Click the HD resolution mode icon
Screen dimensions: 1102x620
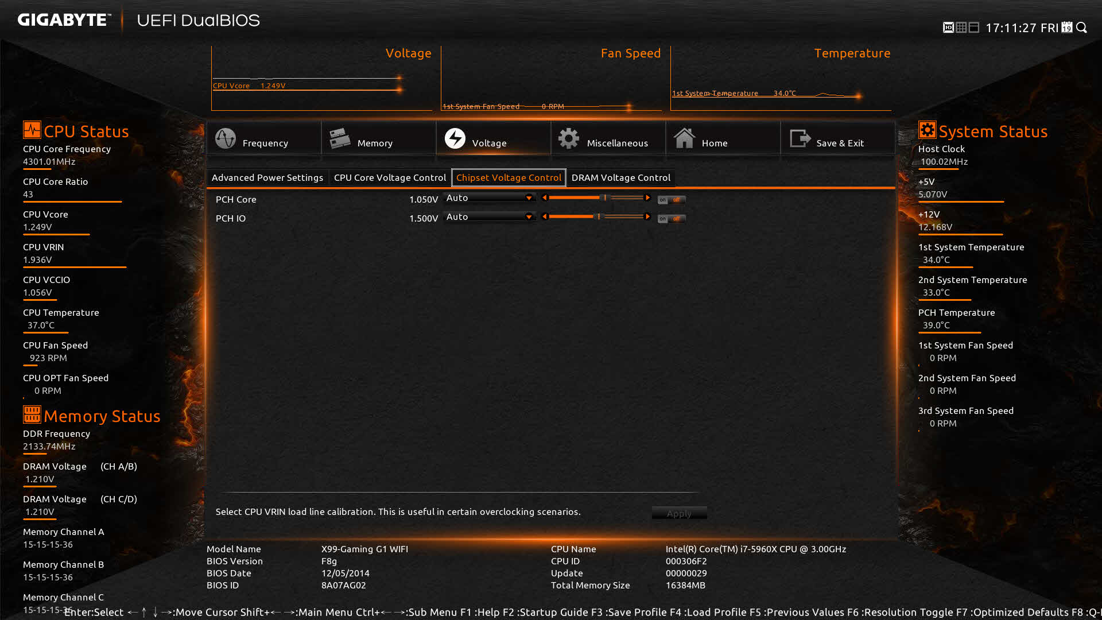coord(948,28)
